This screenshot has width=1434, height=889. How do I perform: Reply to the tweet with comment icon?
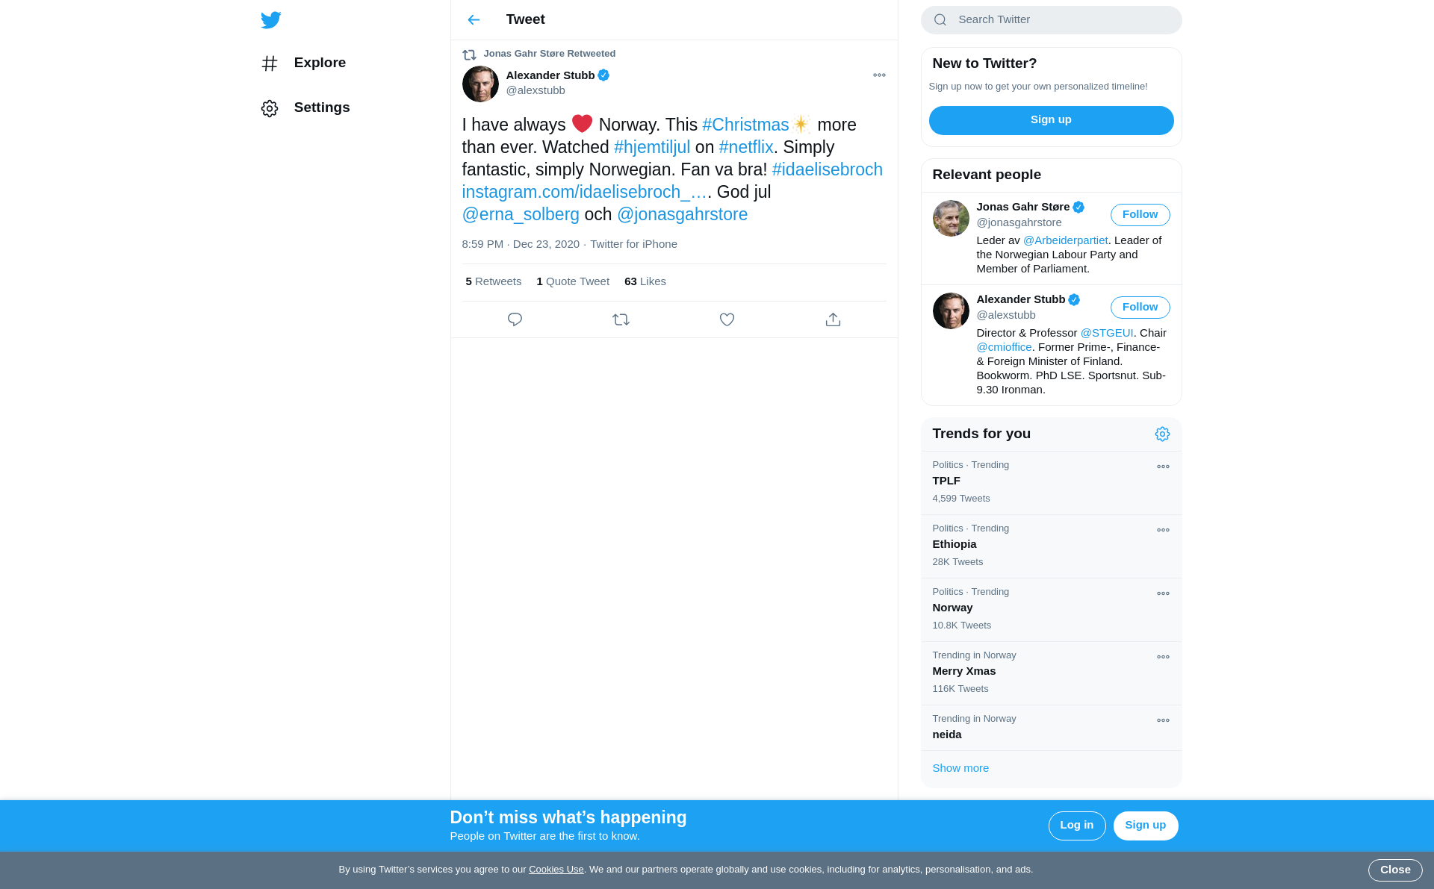click(x=515, y=319)
